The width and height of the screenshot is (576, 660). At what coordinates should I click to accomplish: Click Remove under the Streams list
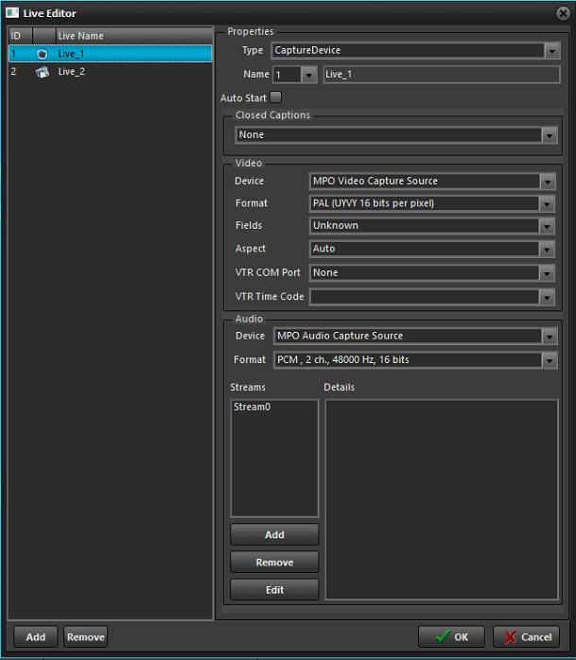point(274,563)
